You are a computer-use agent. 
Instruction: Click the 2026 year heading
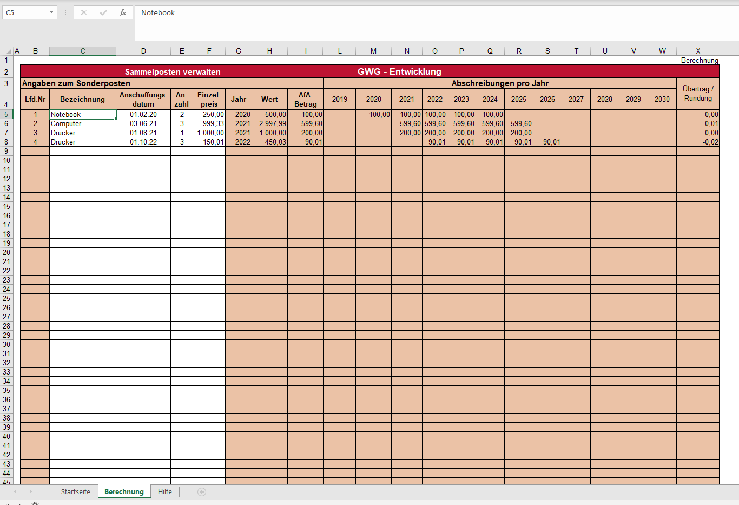(x=547, y=99)
